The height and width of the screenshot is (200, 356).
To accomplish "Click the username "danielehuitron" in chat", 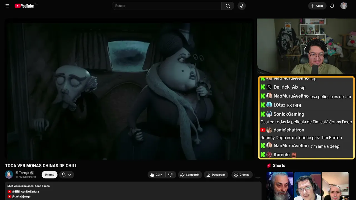I will click(289, 130).
